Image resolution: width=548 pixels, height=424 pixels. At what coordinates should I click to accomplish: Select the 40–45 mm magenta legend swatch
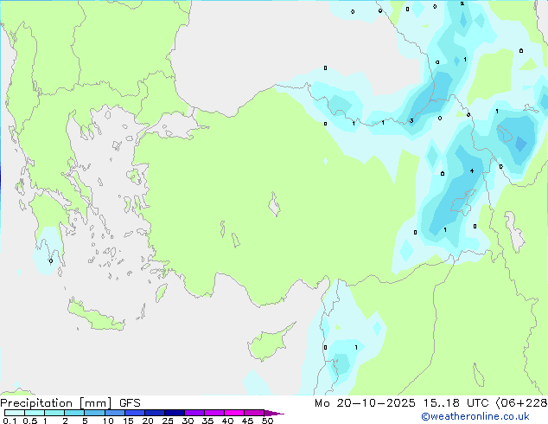(234, 413)
